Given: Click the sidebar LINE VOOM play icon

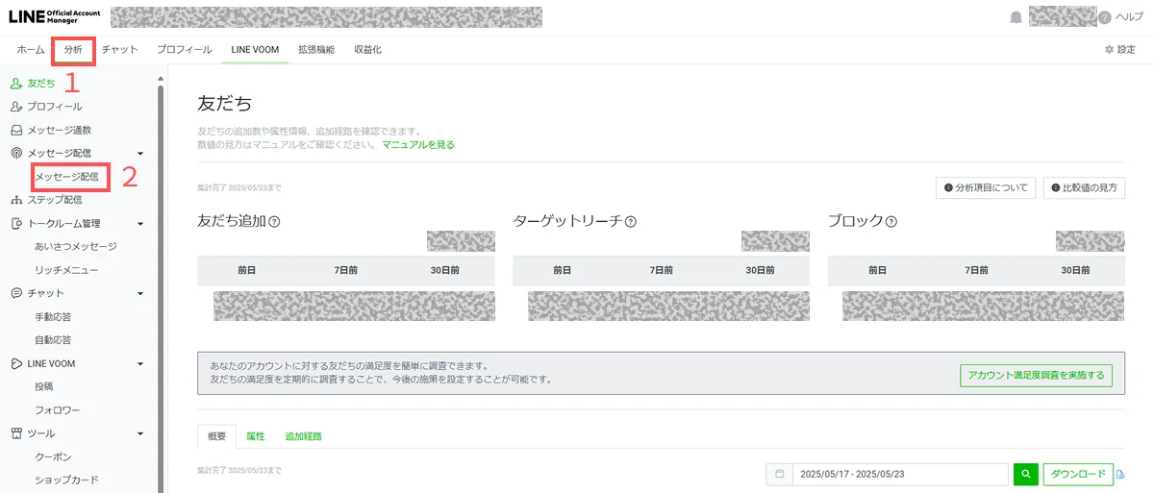Looking at the screenshot, I should point(16,363).
